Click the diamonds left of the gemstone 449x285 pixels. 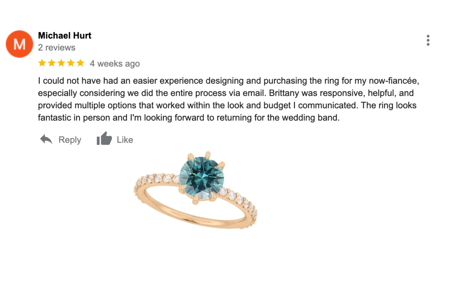point(158,178)
